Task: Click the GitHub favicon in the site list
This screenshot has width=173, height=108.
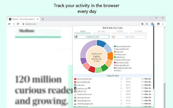Action: [75, 92]
